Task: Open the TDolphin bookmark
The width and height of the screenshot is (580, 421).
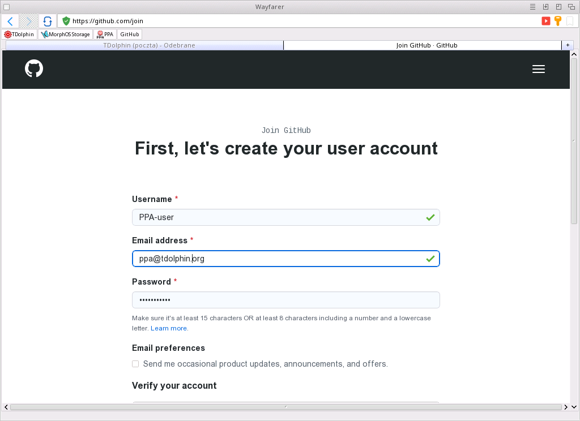Action: tap(19, 35)
